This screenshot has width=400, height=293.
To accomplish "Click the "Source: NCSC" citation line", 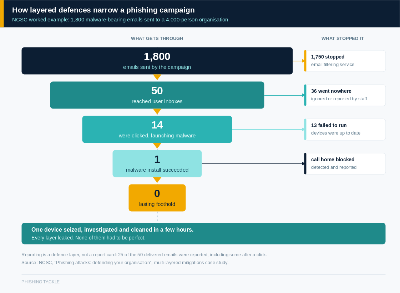I will (125, 262).
